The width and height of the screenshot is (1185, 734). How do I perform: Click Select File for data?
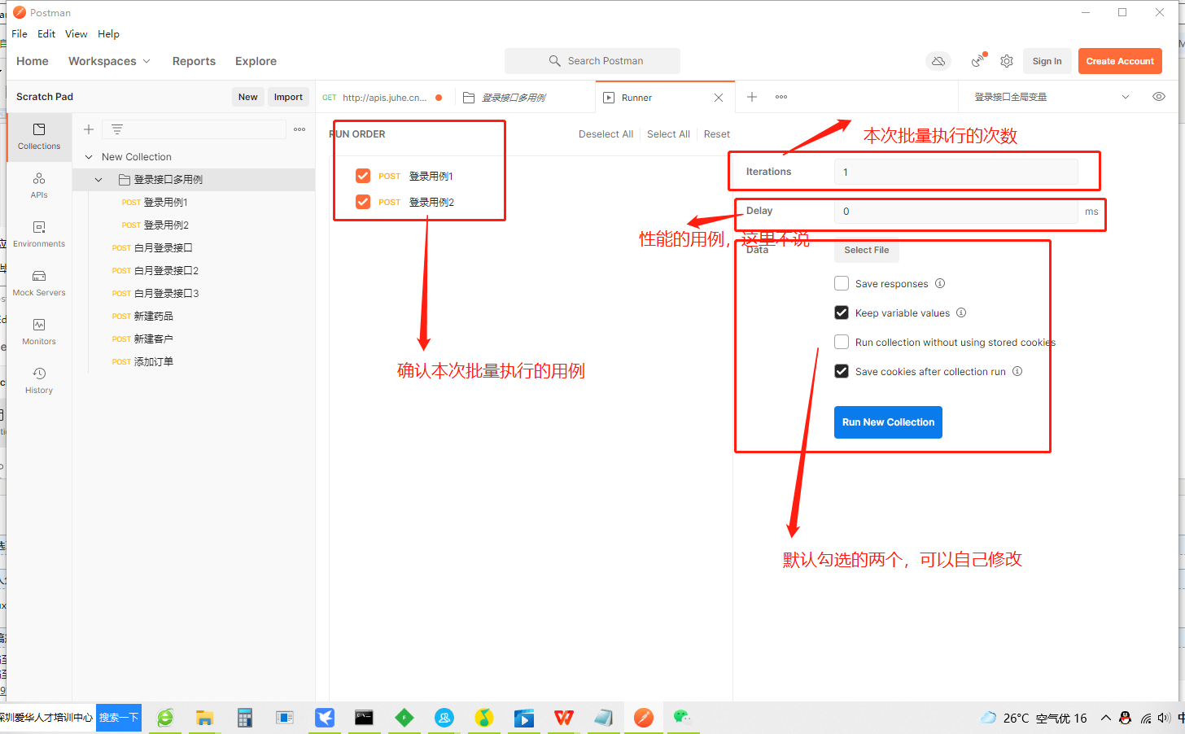(867, 251)
